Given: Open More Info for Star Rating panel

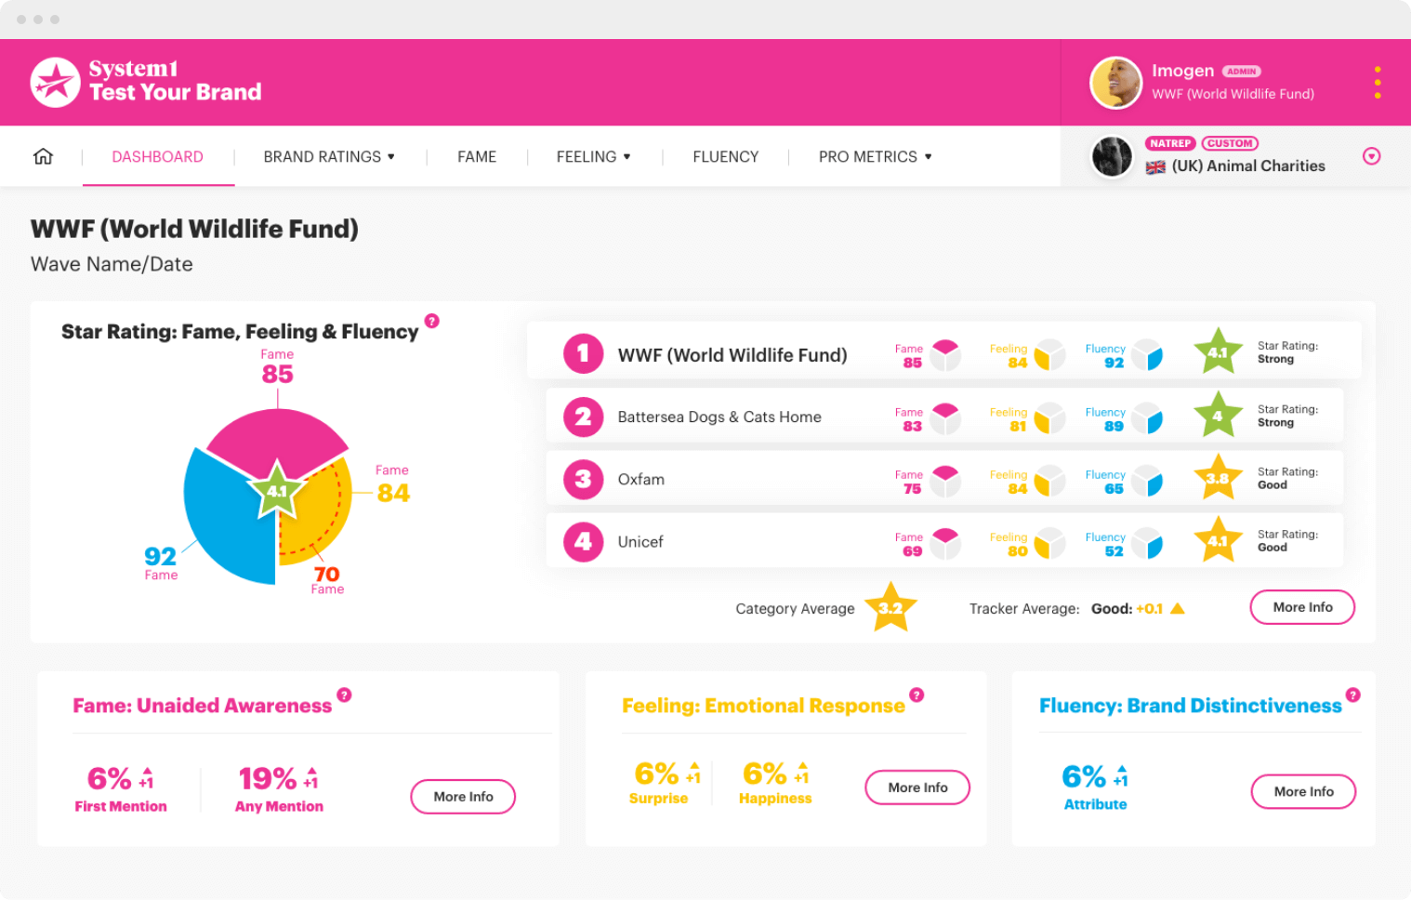Looking at the screenshot, I should pyautogui.click(x=1302, y=607).
